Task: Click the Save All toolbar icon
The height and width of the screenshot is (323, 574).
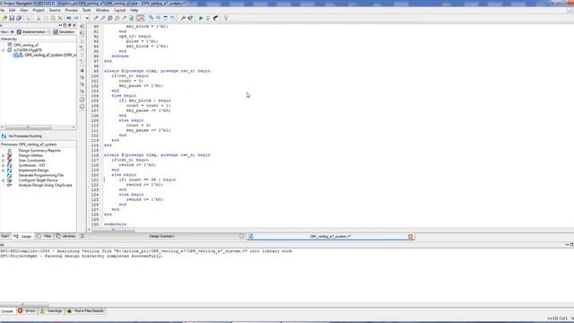Action: [19, 18]
